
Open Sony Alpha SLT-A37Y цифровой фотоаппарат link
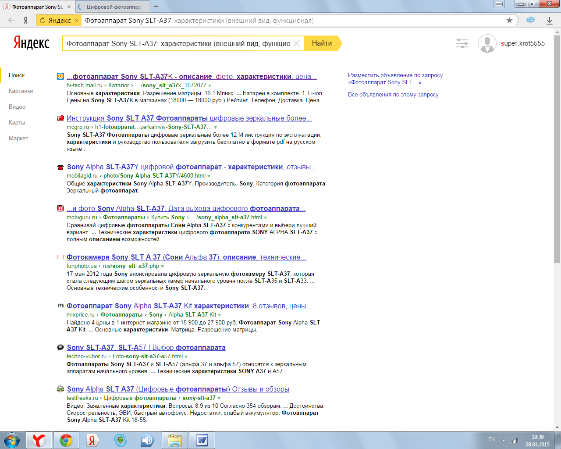(192, 167)
